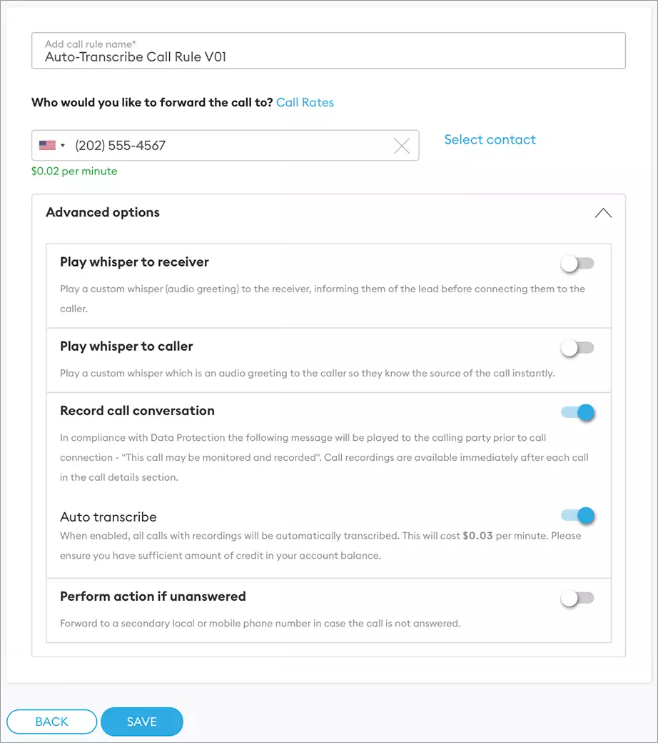Open the country code dropdown arrow
The width and height of the screenshot is (658, 743).
(x=63, y=146)
